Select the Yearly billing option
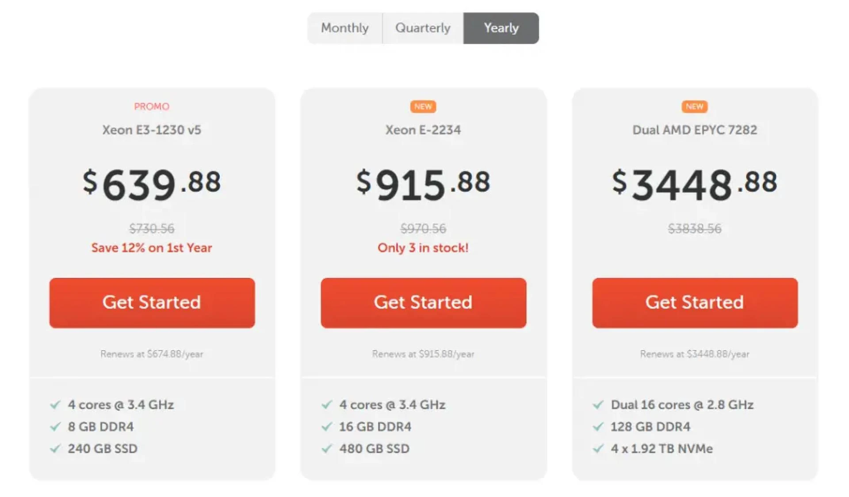 (501, 28)
